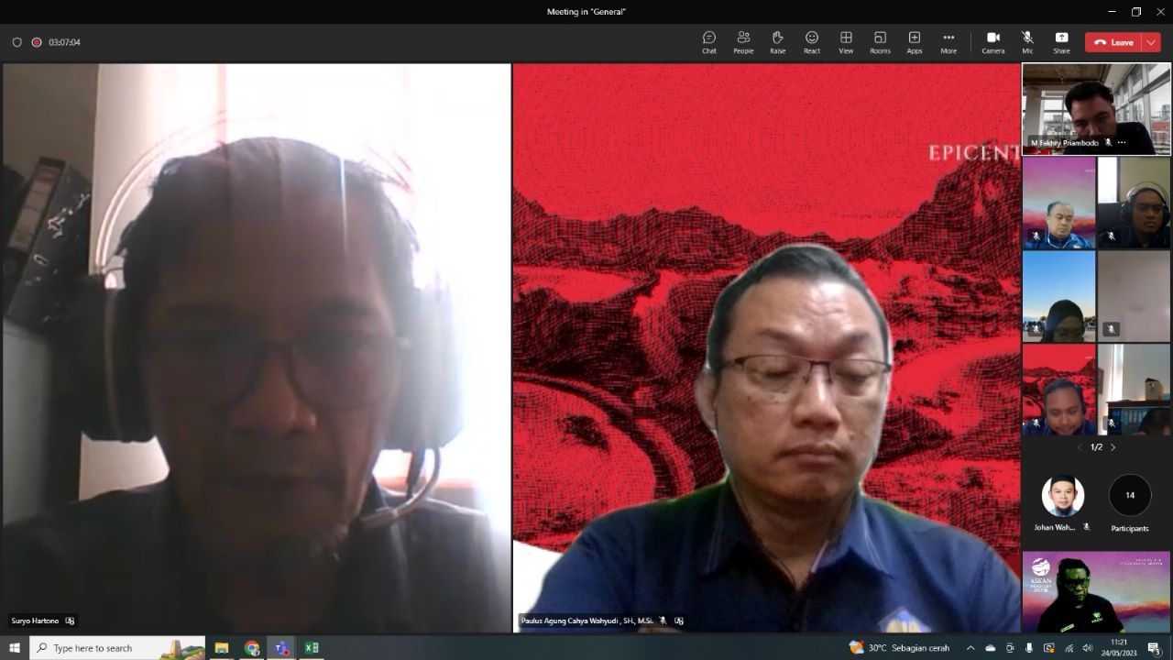Screen dimensions: 1173x660
Task: Open Excel from the taskbar
Action: coord(312,648)
